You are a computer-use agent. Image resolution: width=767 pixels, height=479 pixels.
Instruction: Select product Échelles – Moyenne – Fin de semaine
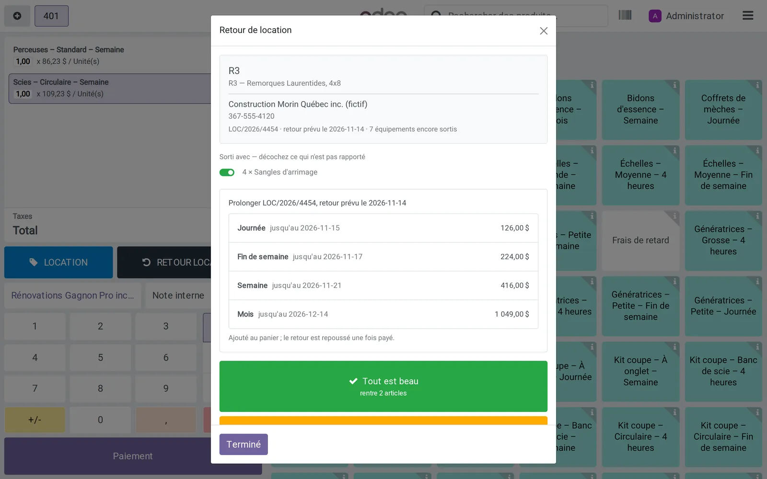(x=723, y=175)
